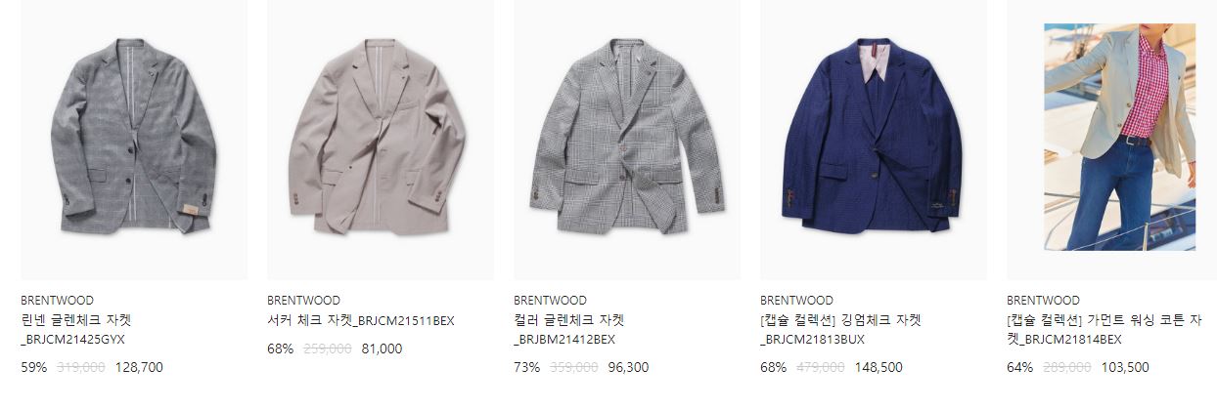Screen dimensions: 1217x410
Task: Select the 103,500 discounted price
Action: pos(1125,368)
